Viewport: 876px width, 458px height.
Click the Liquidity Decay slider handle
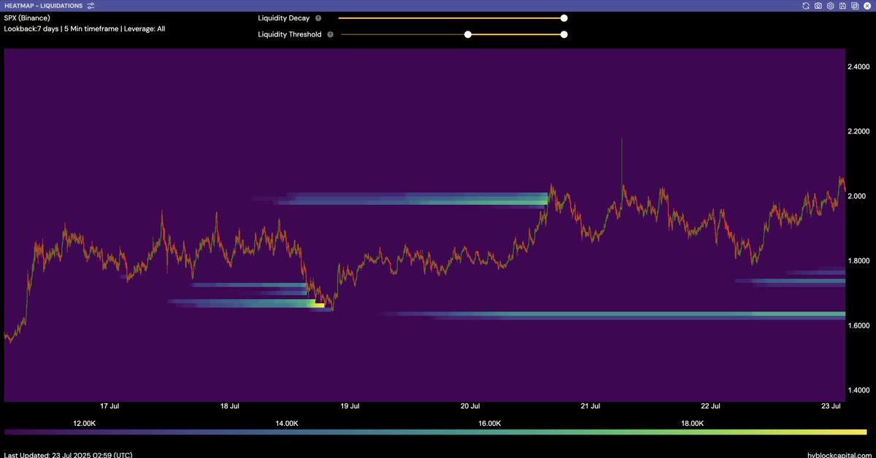[x=564, y=18]
